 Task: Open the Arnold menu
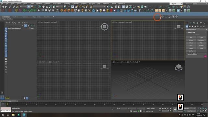coord(114,4)
